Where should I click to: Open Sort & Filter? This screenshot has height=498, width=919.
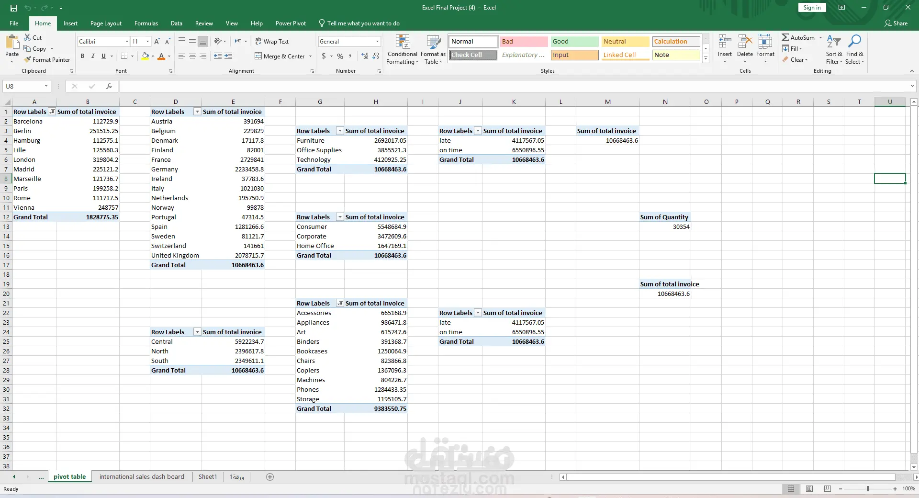coord(834,49)
